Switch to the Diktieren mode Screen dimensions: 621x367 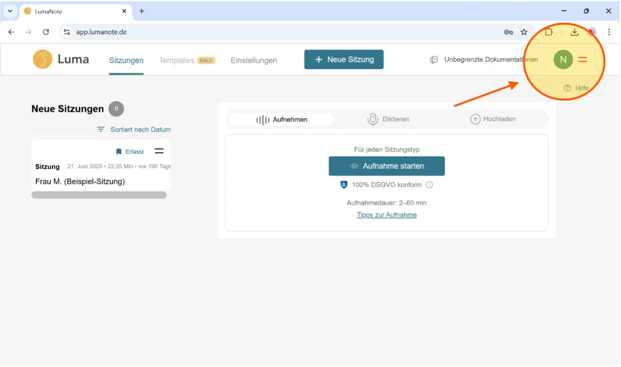[388, 119]
